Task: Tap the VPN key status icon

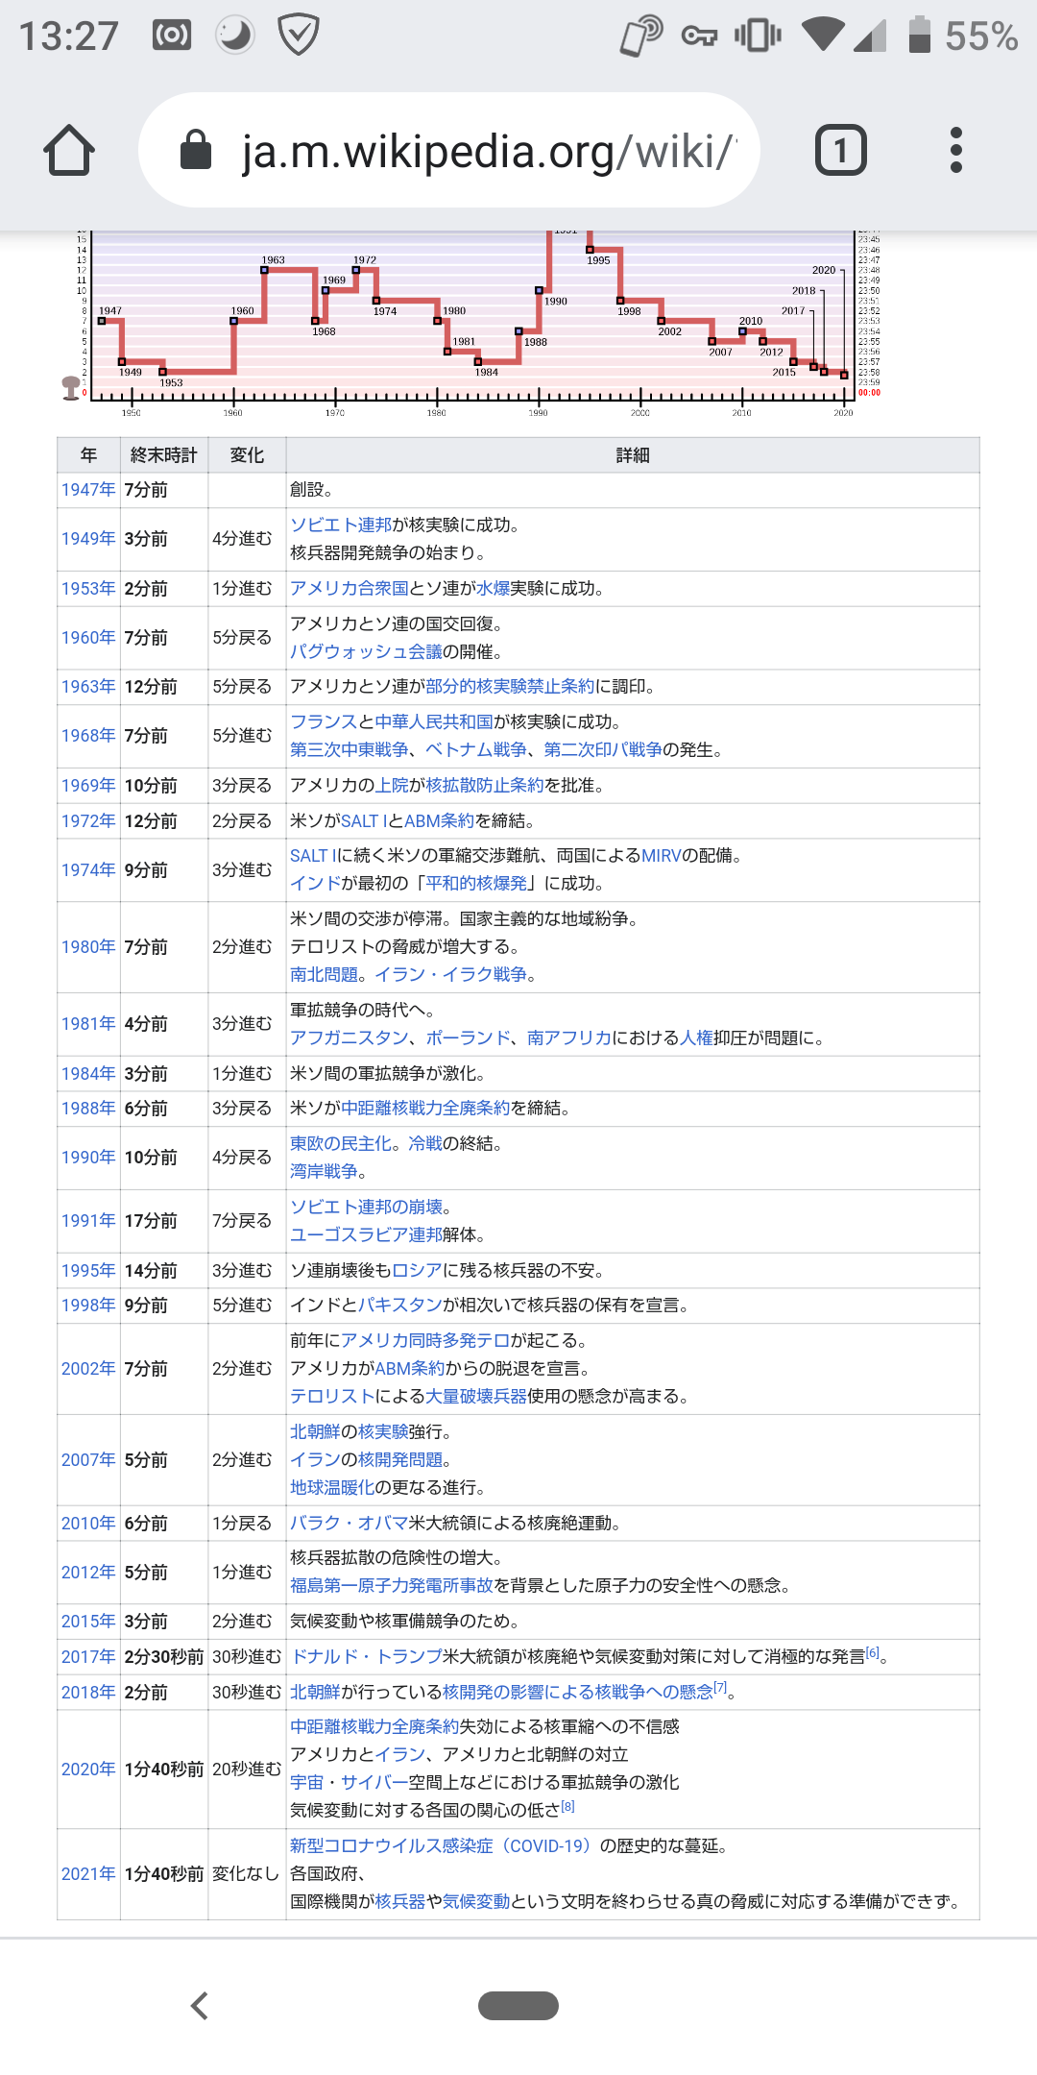Action: click(699, 37)
